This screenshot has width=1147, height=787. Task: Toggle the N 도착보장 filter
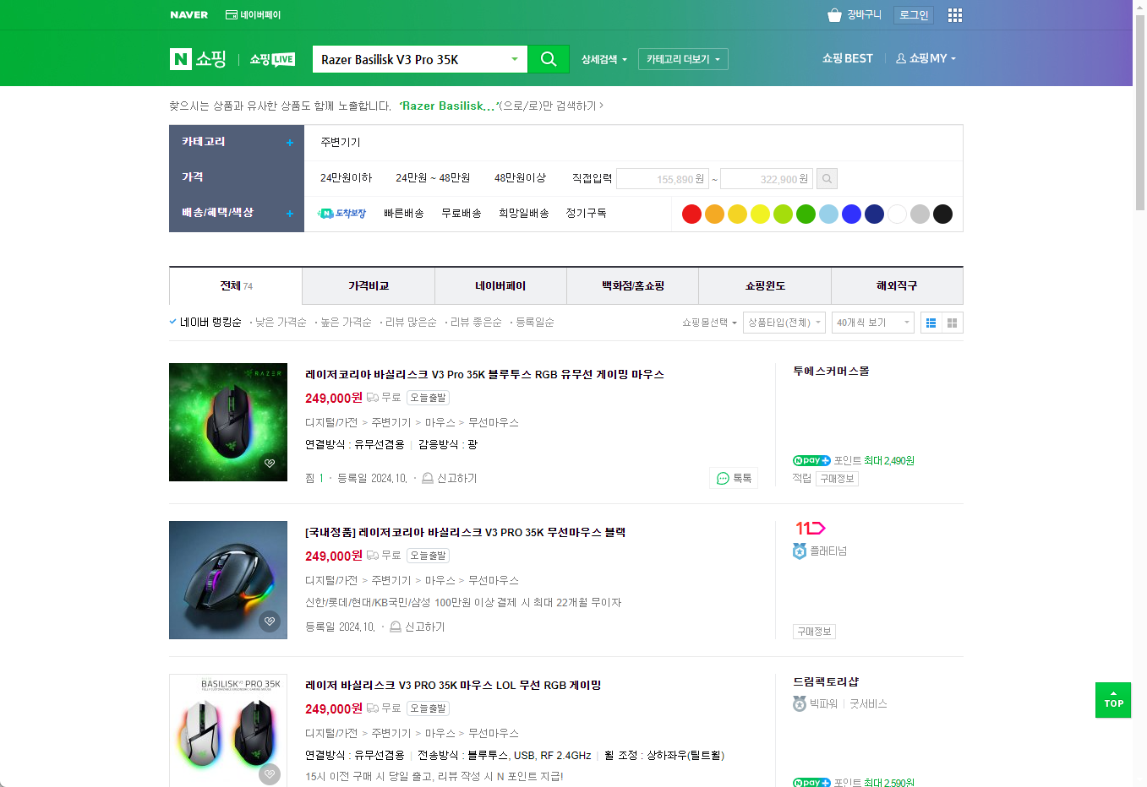coord(342,214)
